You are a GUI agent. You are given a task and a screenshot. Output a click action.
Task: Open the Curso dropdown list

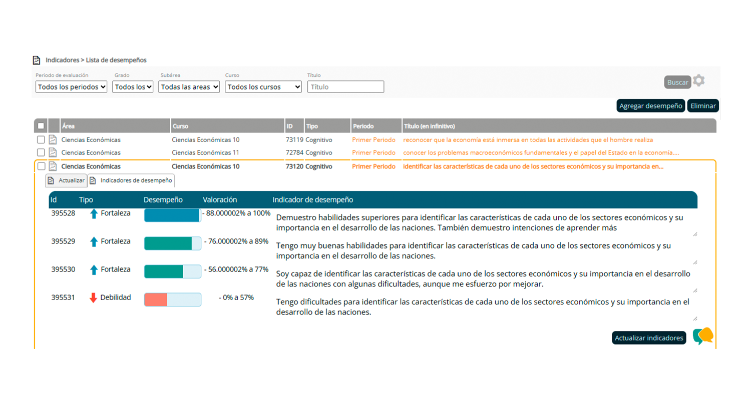click(x=263, y=87)
